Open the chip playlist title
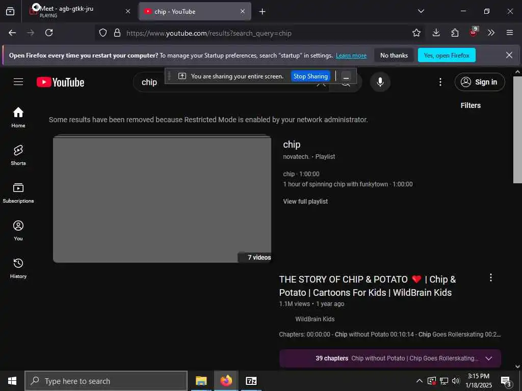The image size is (522, 391). [292, 144]
